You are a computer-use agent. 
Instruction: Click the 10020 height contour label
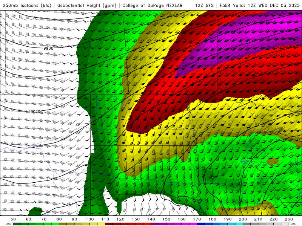click(x=34, y=111)
